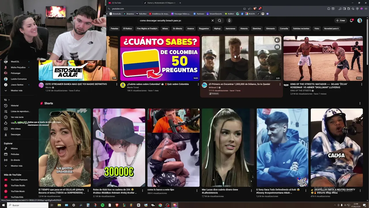Click the YouTube search text field

tap(174, 21)
